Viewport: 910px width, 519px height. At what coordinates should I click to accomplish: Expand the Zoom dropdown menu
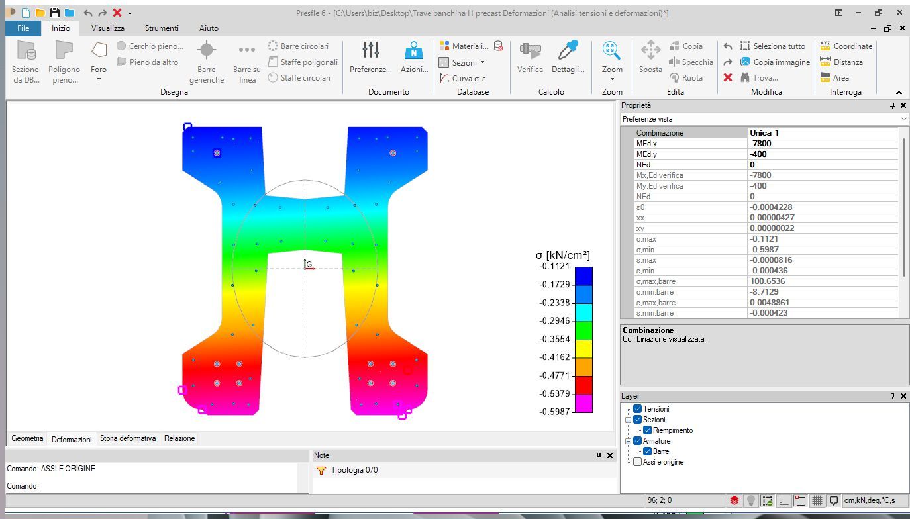click(x=612, y=79)
